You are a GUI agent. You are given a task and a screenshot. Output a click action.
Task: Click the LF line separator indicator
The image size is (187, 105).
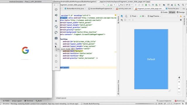point(165,104)
